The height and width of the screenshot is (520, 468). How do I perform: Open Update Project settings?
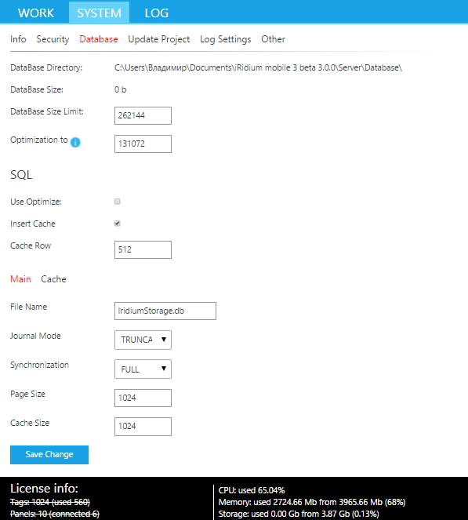159,39
